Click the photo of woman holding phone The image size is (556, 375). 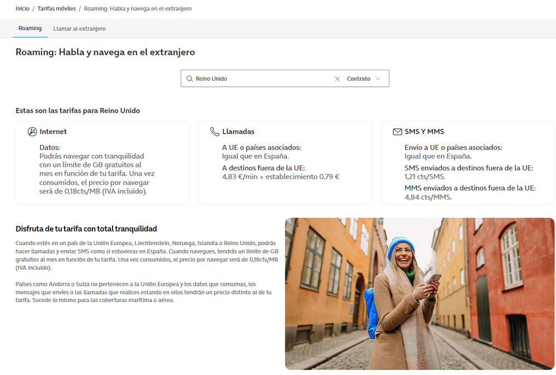tap(419, 294)
